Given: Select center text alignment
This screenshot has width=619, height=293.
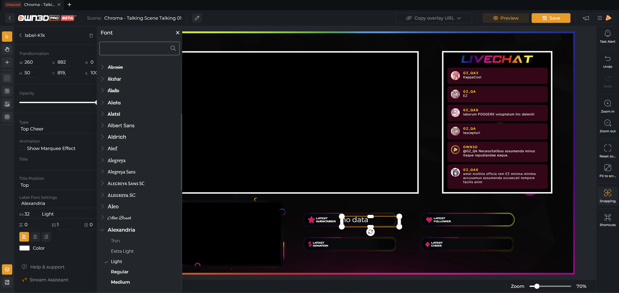Looking at the screenshot, I should (35, 237).
